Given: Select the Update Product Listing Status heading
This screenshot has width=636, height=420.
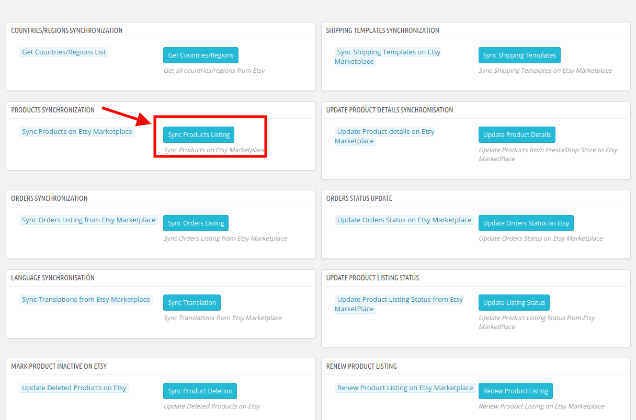Looking at the screenshot, I should tap(372, 278).
